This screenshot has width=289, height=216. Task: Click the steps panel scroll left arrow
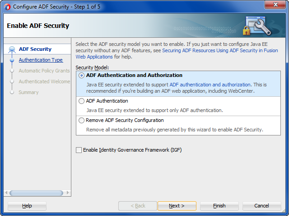6,193
